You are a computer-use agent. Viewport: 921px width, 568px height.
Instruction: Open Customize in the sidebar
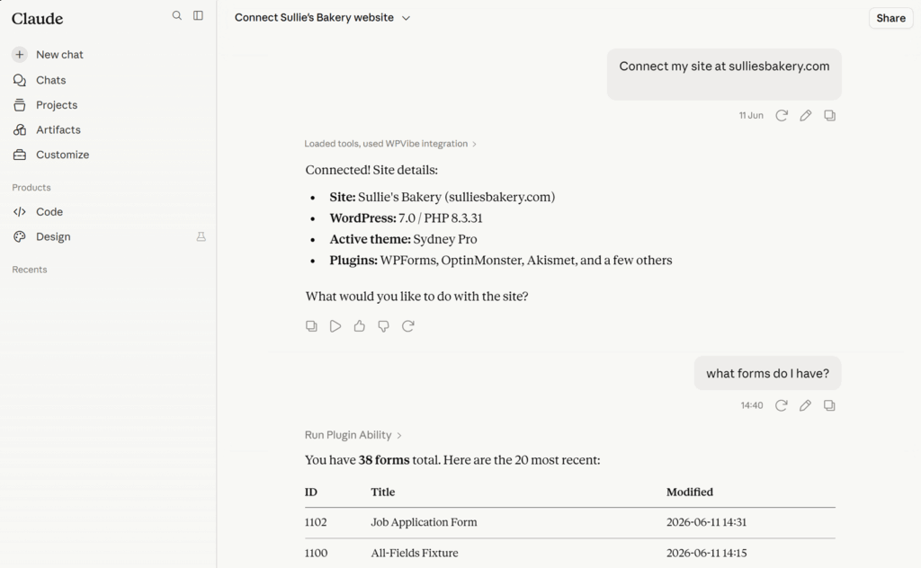[62, 155]
